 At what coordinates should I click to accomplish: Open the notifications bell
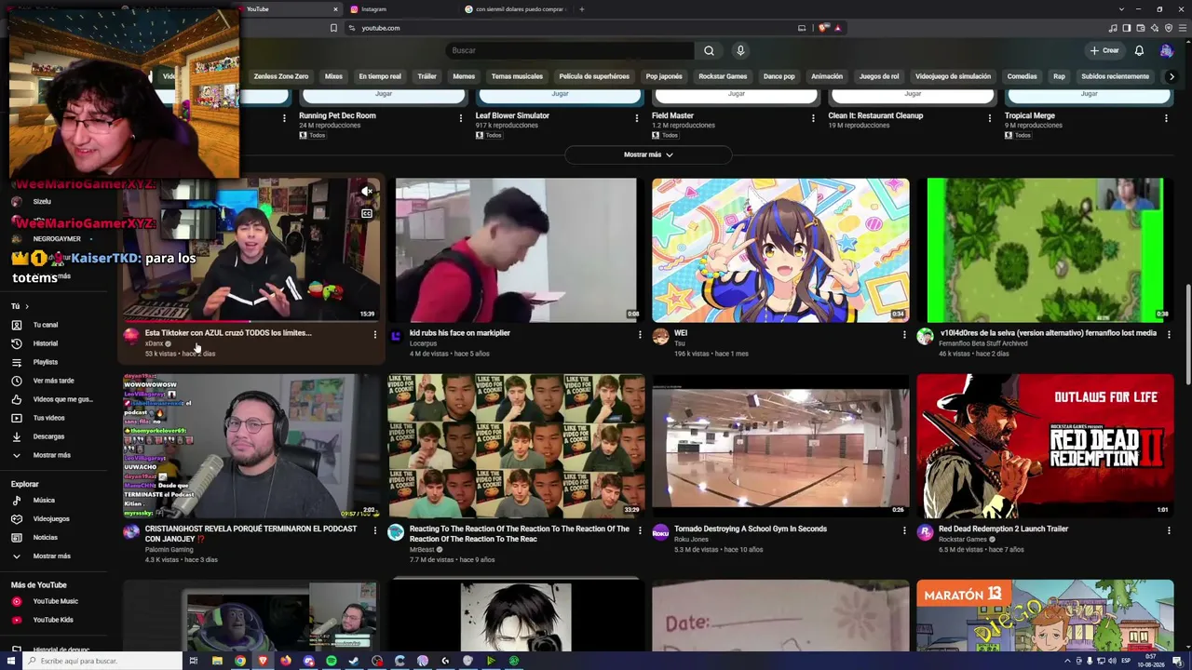[1139, 50]
